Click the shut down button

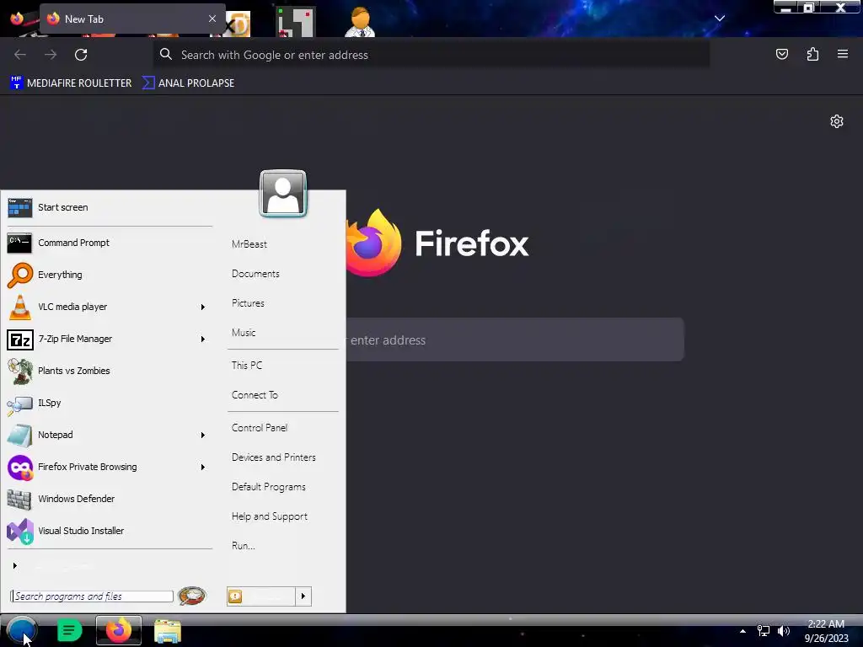261,596
